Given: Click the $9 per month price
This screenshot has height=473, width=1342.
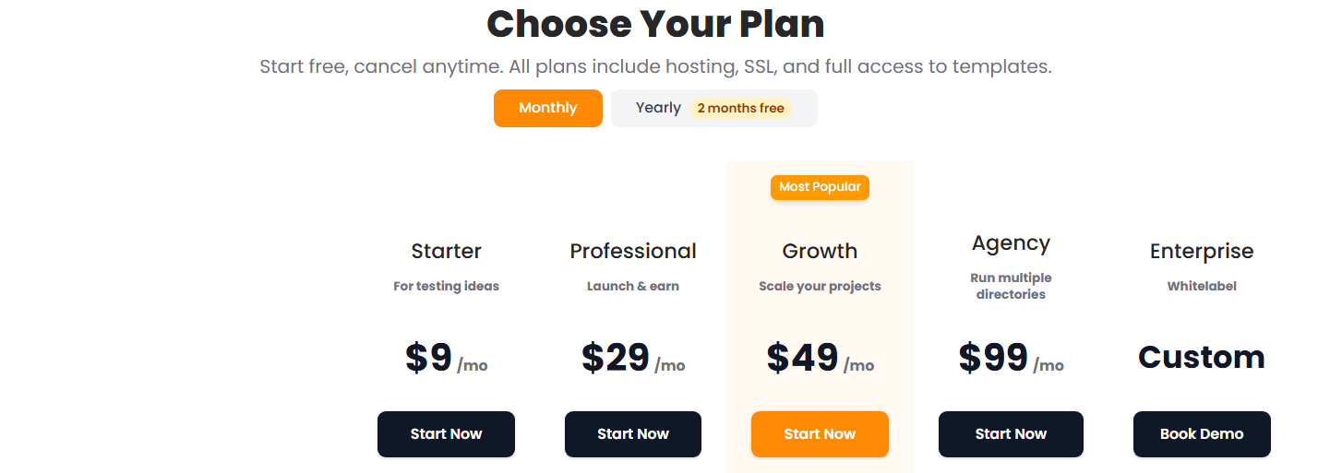Looking at the screenshot, I should pos(446,358).
